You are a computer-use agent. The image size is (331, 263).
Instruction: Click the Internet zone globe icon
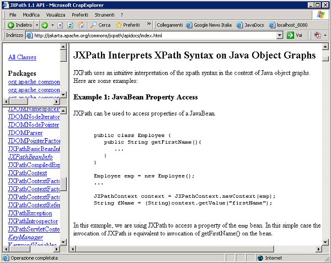pos(260,258)
